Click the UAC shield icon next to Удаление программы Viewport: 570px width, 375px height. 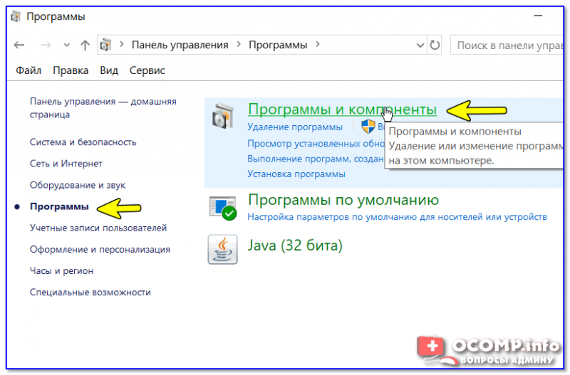pyautogui.click(x=368, y=127)
